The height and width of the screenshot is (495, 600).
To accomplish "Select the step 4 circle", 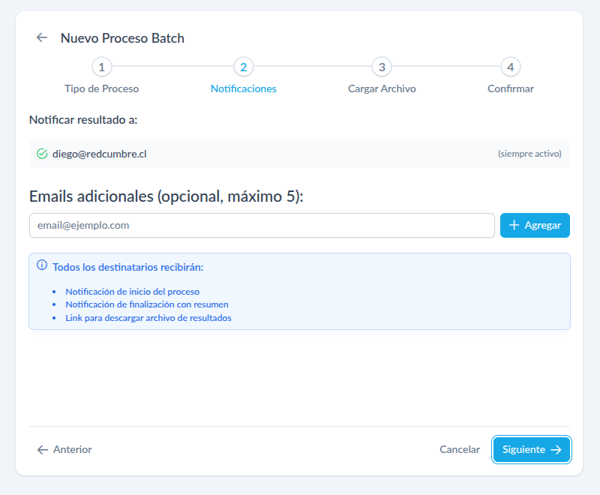I will pos(511,67).
